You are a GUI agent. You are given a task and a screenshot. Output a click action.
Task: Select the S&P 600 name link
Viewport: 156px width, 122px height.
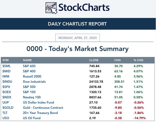(x=29, y=66)
